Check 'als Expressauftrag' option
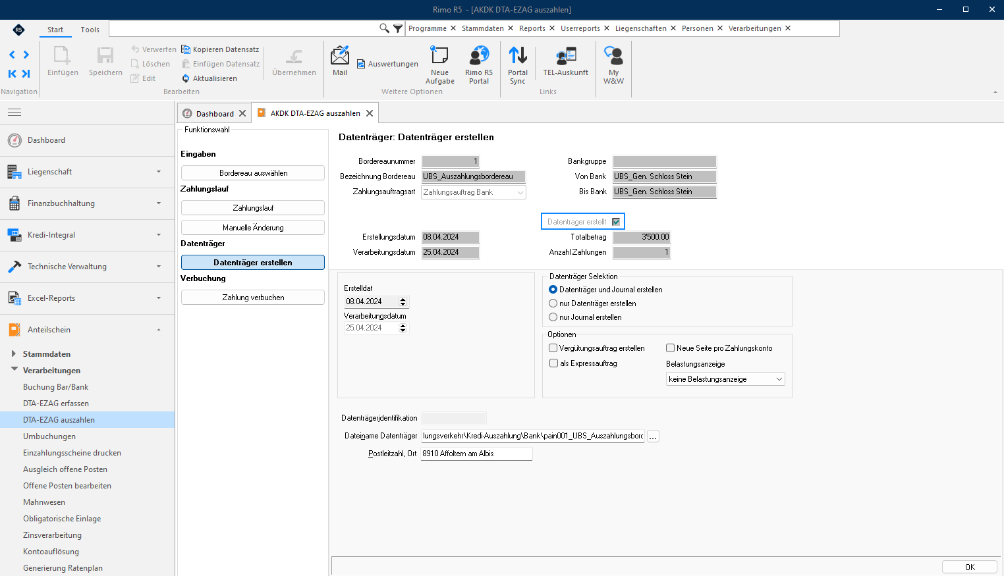This screenshot has width=1004, height=576. [x=553, y=363]
